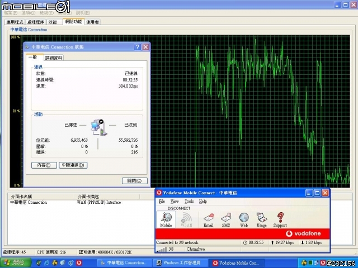This screenshot has height=268, width=358.
Task: Click the Chunghwa operator name in status bar
Action: coord(196,249)
